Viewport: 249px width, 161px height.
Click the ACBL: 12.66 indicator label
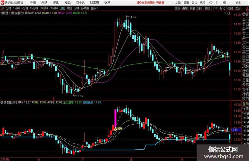[x=39, y=102]
